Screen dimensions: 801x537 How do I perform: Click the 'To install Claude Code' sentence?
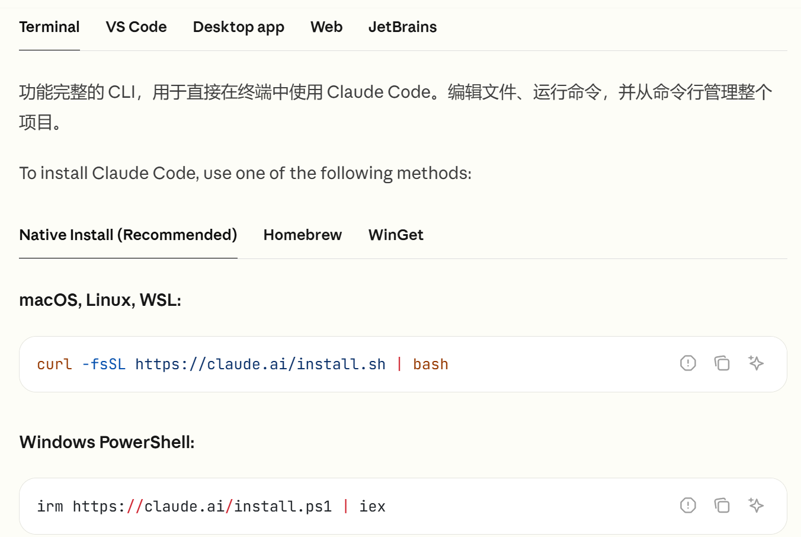(x=245, y=173)
